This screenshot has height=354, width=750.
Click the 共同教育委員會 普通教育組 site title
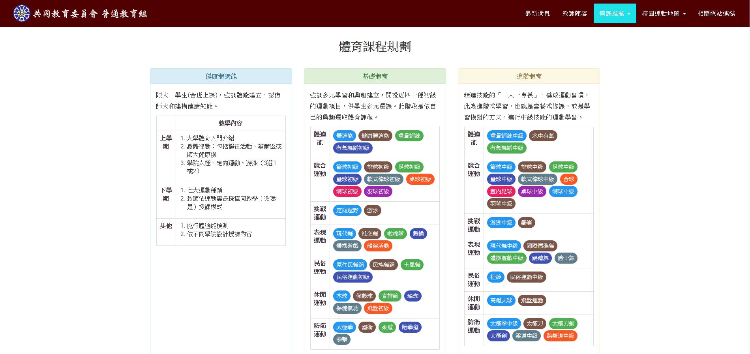click(x=90, y=14)
